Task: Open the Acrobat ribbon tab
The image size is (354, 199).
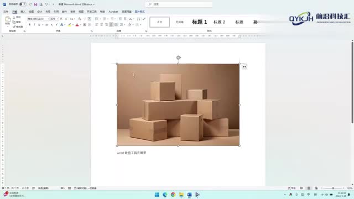Action: coord(113,12)
